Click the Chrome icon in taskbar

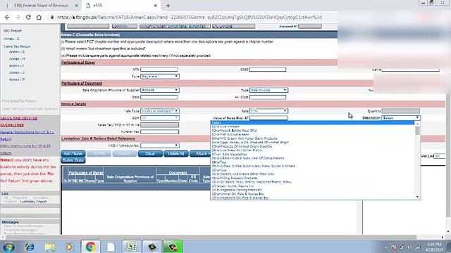[91, 247]
